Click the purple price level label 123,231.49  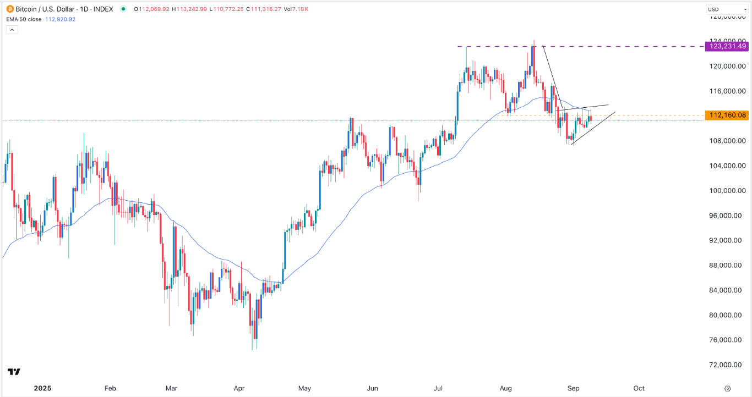(726, 46)
